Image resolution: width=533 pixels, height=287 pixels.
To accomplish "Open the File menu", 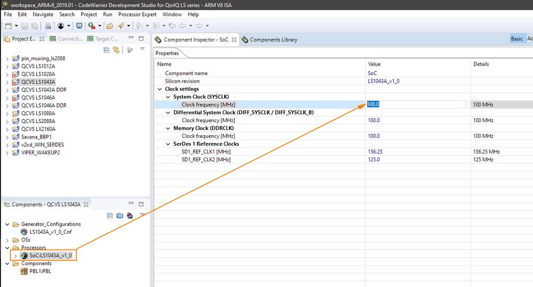I will pos(8,14).
